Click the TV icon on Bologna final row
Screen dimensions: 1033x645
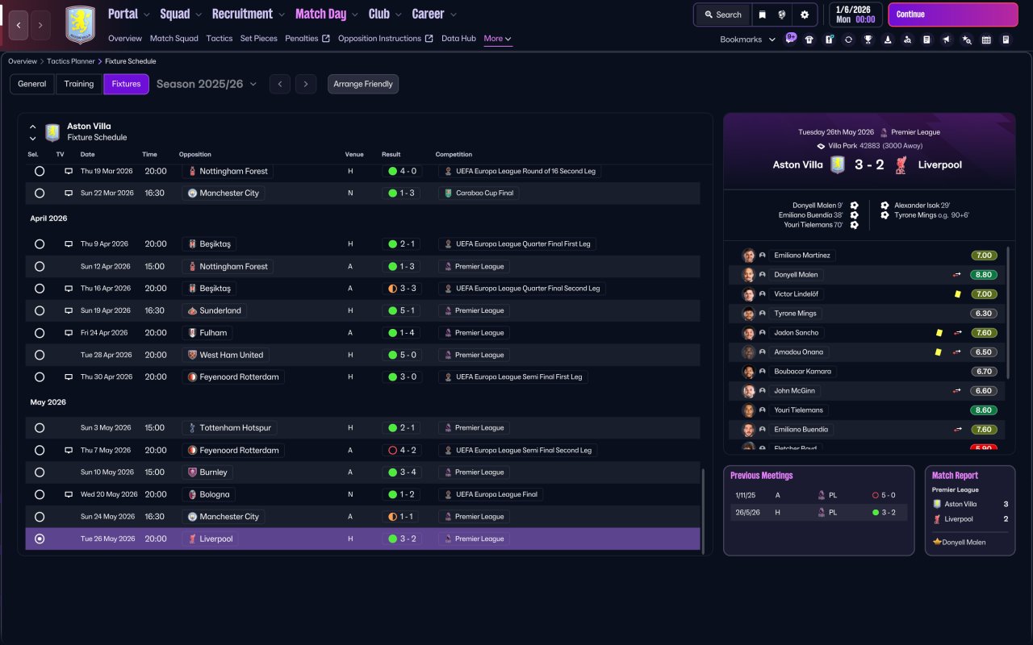pos(69,494)
